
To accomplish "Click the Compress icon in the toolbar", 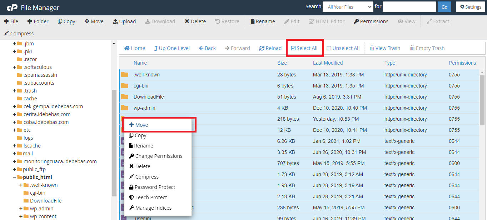I will 19,33.
